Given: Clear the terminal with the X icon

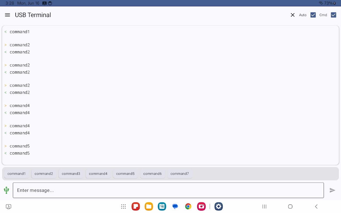Looking at the screenshot, I should point(293,15).
